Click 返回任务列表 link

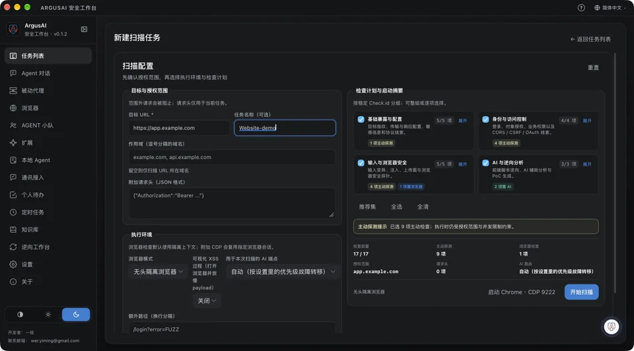(x=590, y=39)
